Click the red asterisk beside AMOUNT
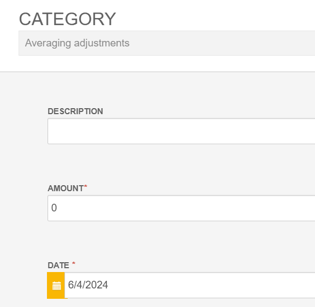Image resolution: width=315 pixels, height=307 pixels. click(86, 187)
